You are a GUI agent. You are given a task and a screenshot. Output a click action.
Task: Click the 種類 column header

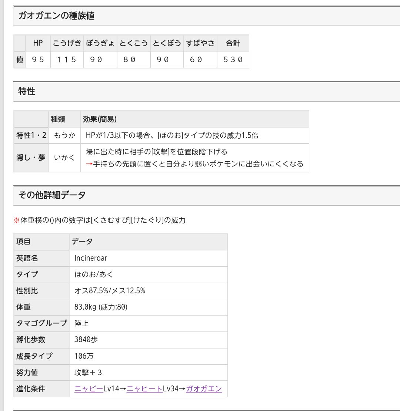(x=64, y=119)
